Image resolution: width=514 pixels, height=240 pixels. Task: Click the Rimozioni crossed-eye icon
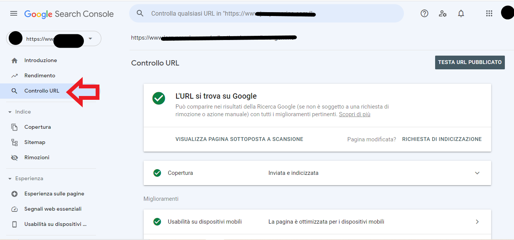tap(14, 158)
